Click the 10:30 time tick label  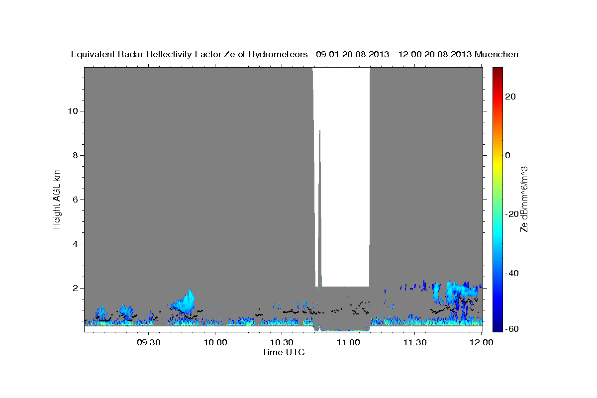(x=282, y=343)
